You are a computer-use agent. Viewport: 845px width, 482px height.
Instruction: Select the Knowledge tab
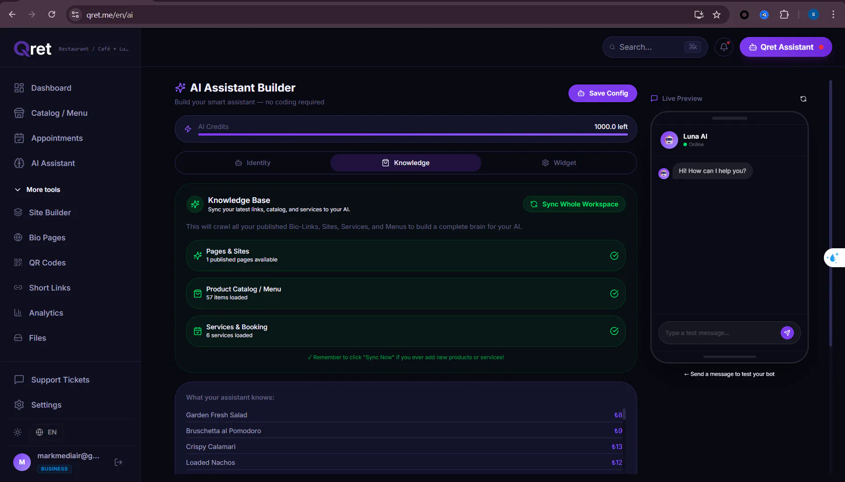point(406,163)
